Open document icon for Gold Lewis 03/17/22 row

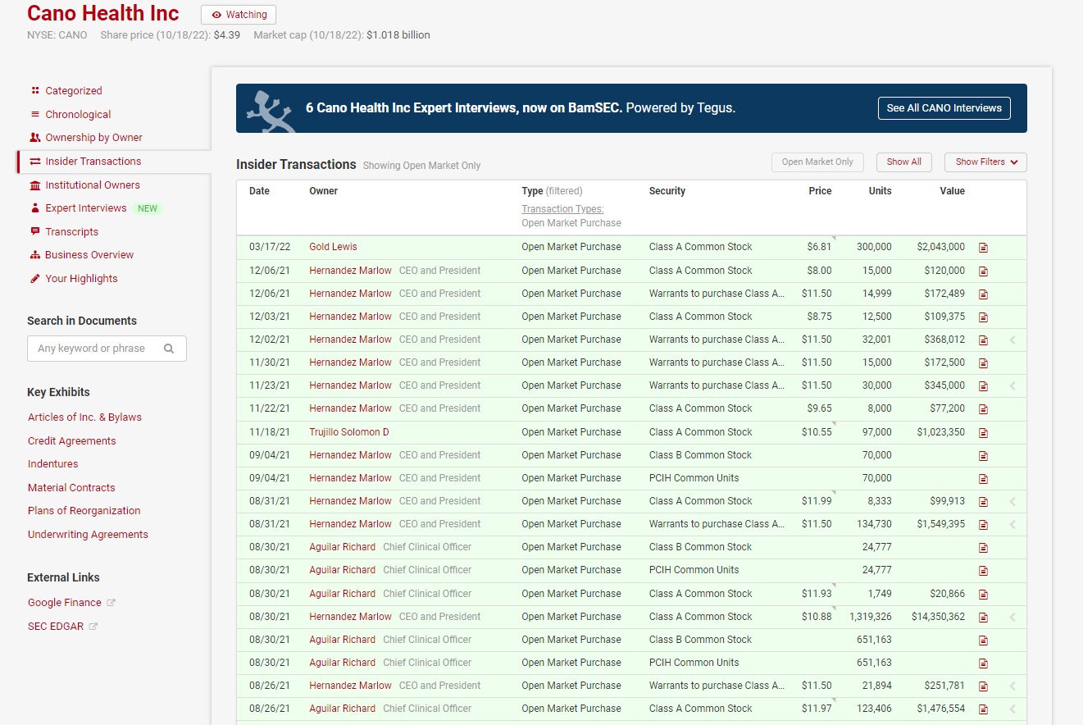pyautogui.click(x=983, y=248)
